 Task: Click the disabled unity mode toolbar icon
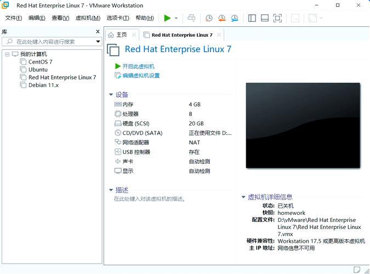pyautogui.click(x=295, y=18)
